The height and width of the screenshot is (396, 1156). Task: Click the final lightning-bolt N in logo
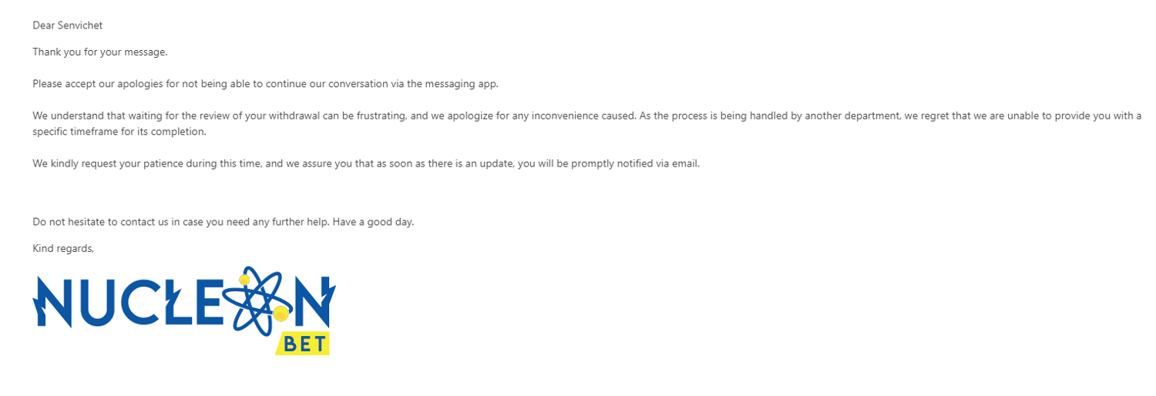point(315,300)
